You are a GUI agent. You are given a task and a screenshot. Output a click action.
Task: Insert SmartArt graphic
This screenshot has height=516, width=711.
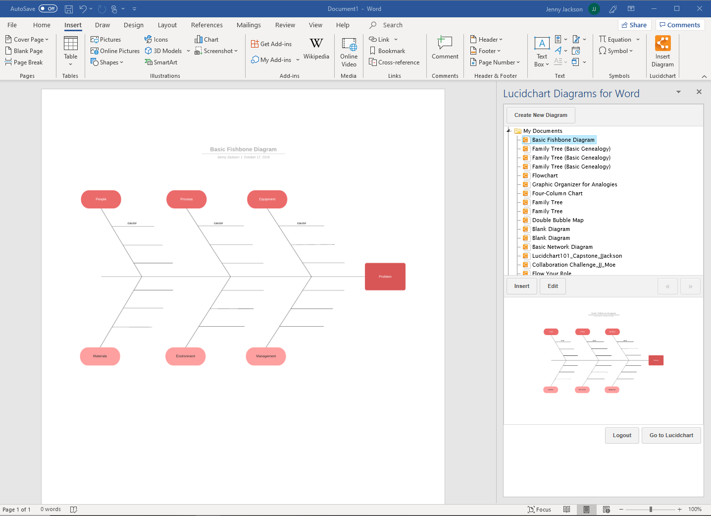[161, 62]
